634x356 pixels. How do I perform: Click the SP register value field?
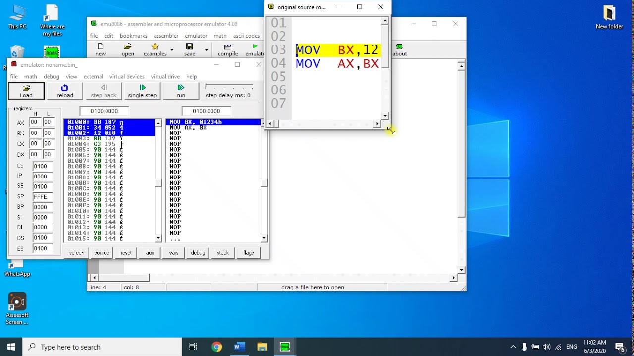[43, 197]
